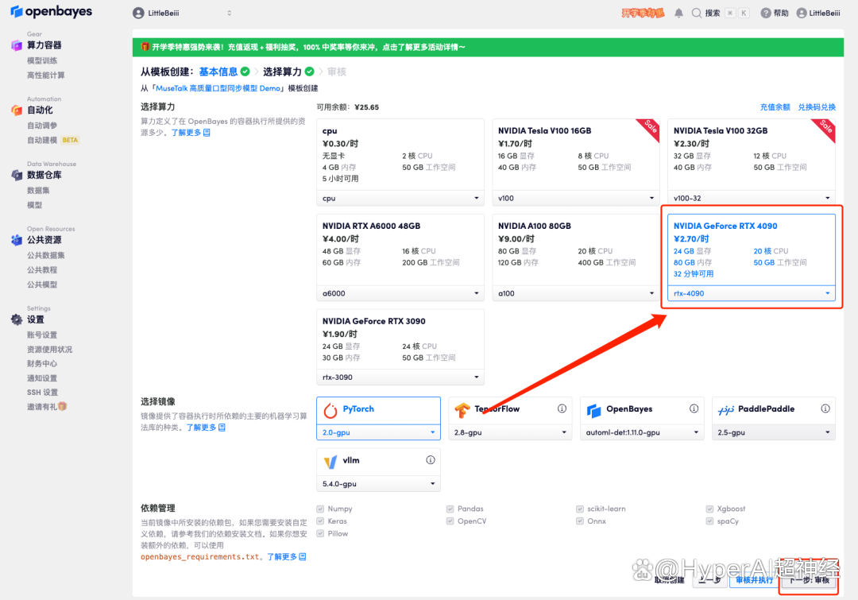Open 公共教程 in the sidebar
Image resolution: width=858 pixels, height=600 pixels.
(42, 270)
